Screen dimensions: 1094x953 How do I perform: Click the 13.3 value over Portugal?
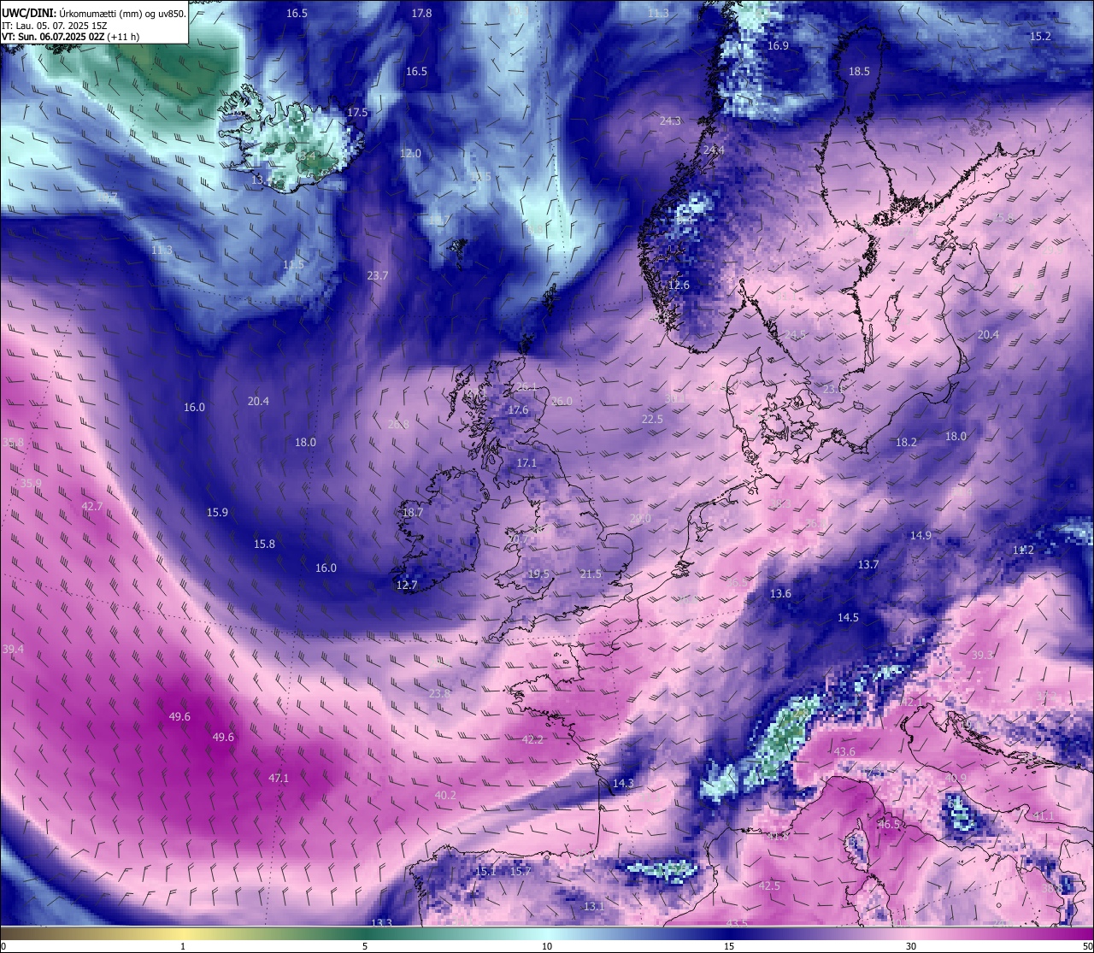pyautogui.click(x=381, y=923)
